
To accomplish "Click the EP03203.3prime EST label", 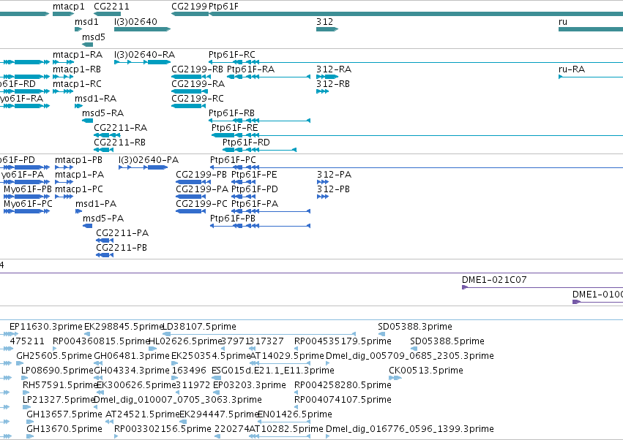I will click(x=250, y=386).
